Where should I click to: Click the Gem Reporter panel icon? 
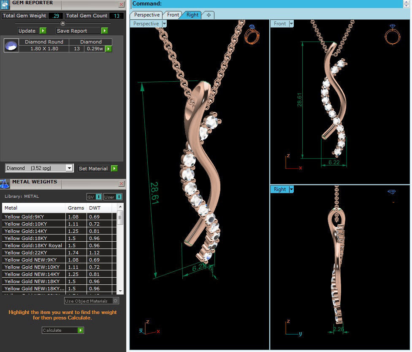5,5
